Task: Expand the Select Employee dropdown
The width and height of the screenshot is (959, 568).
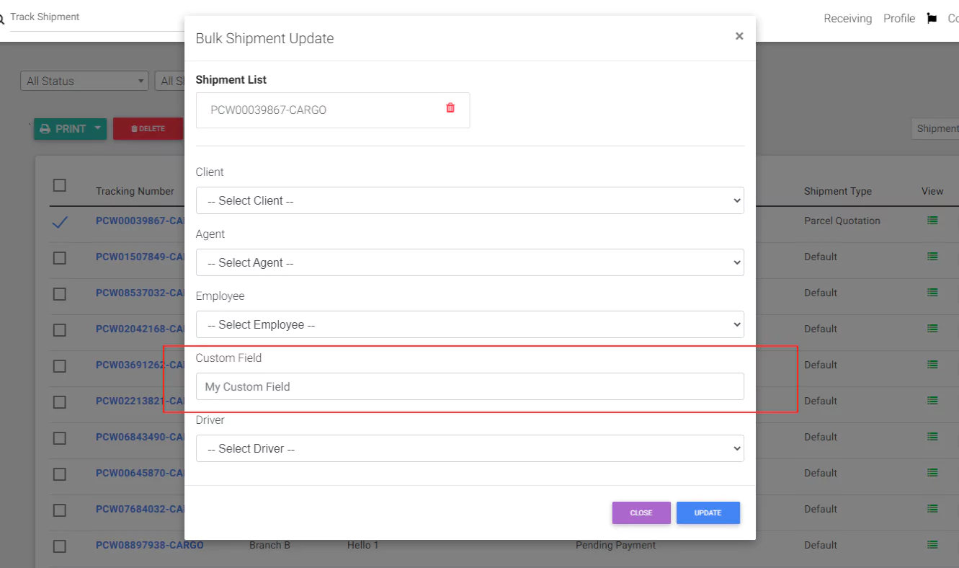Action: point(469,324)
